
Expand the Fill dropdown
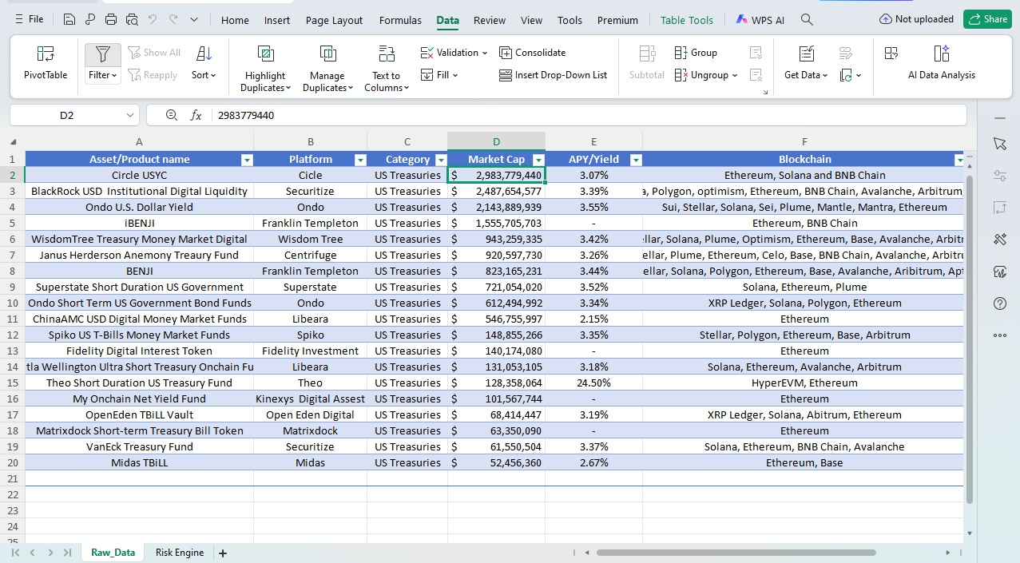click(x=454, y=75)
